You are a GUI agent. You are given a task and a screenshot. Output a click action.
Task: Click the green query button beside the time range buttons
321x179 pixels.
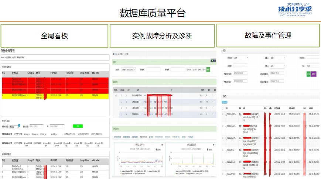pyautogui.click(x=208, y=69)
